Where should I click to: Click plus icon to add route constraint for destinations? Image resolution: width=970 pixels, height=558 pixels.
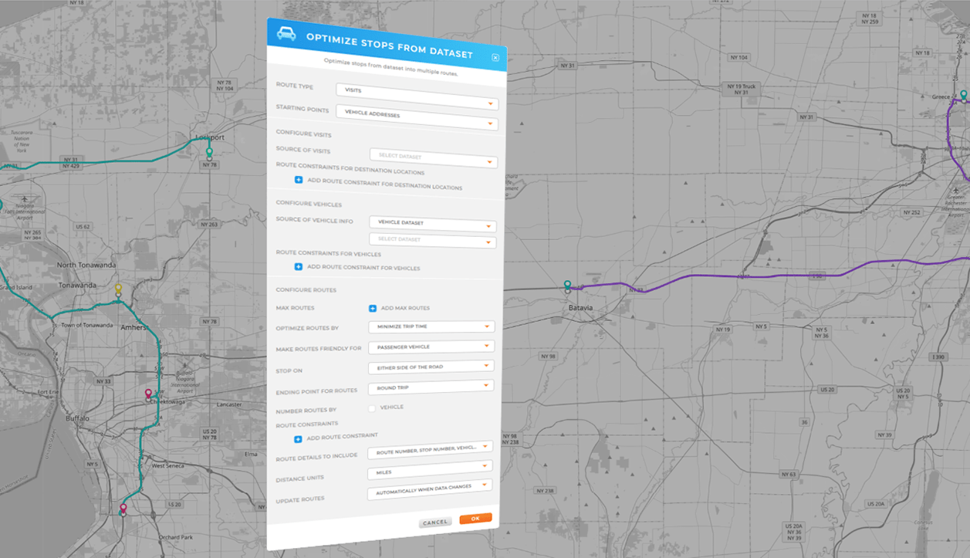click(x=298, y=180)
